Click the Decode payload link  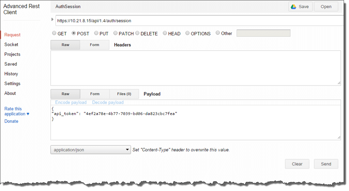[108, 102]
